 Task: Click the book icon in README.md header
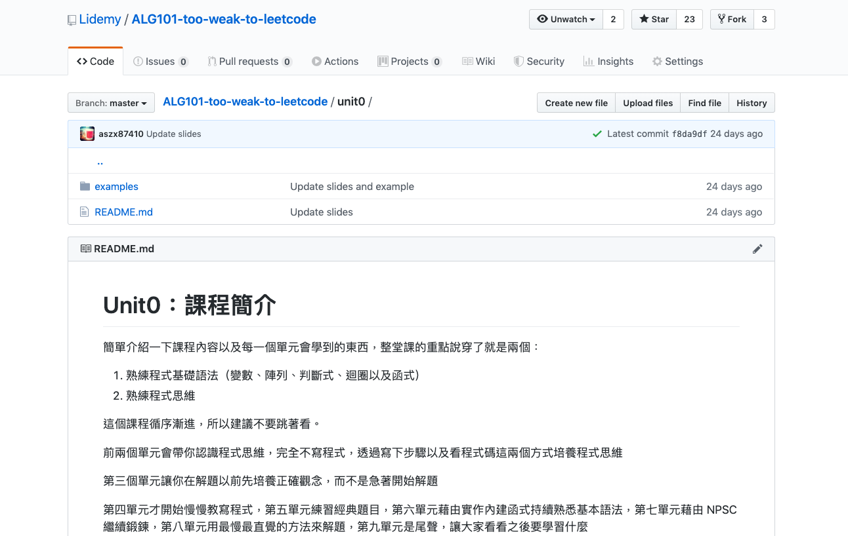[86, 249]
